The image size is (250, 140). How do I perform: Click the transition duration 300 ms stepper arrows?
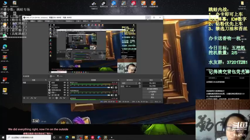(x=140, y=86)
